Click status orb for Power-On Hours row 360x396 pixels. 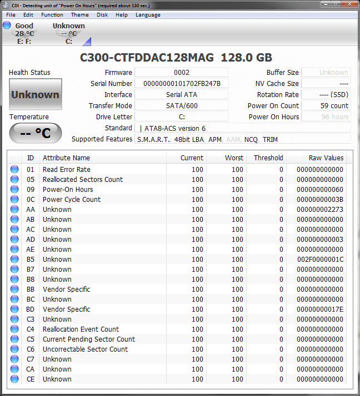pyautogui.click(x=14, y=189)
